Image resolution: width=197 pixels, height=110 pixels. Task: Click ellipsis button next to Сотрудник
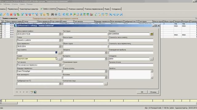pyautogui.click(x=152, y=59)
